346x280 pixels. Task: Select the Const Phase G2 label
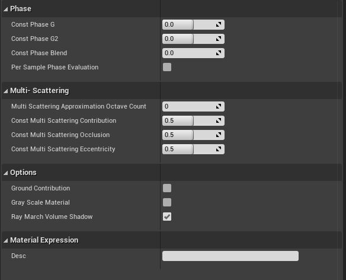pos(34,39)
